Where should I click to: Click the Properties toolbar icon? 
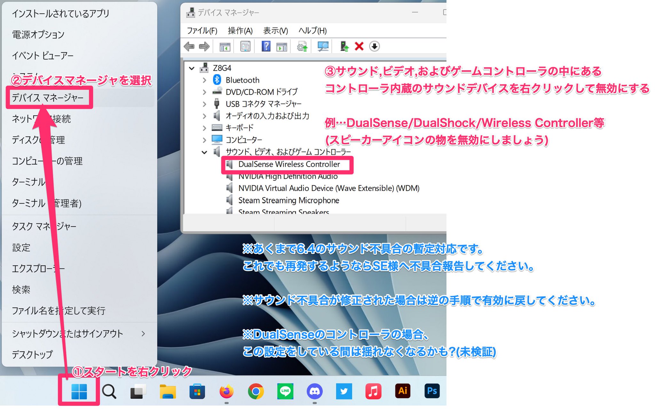click(x=245, y=47)
